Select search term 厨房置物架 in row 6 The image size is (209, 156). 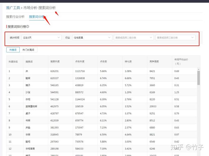pyautogui.click(x=31, y=106)
